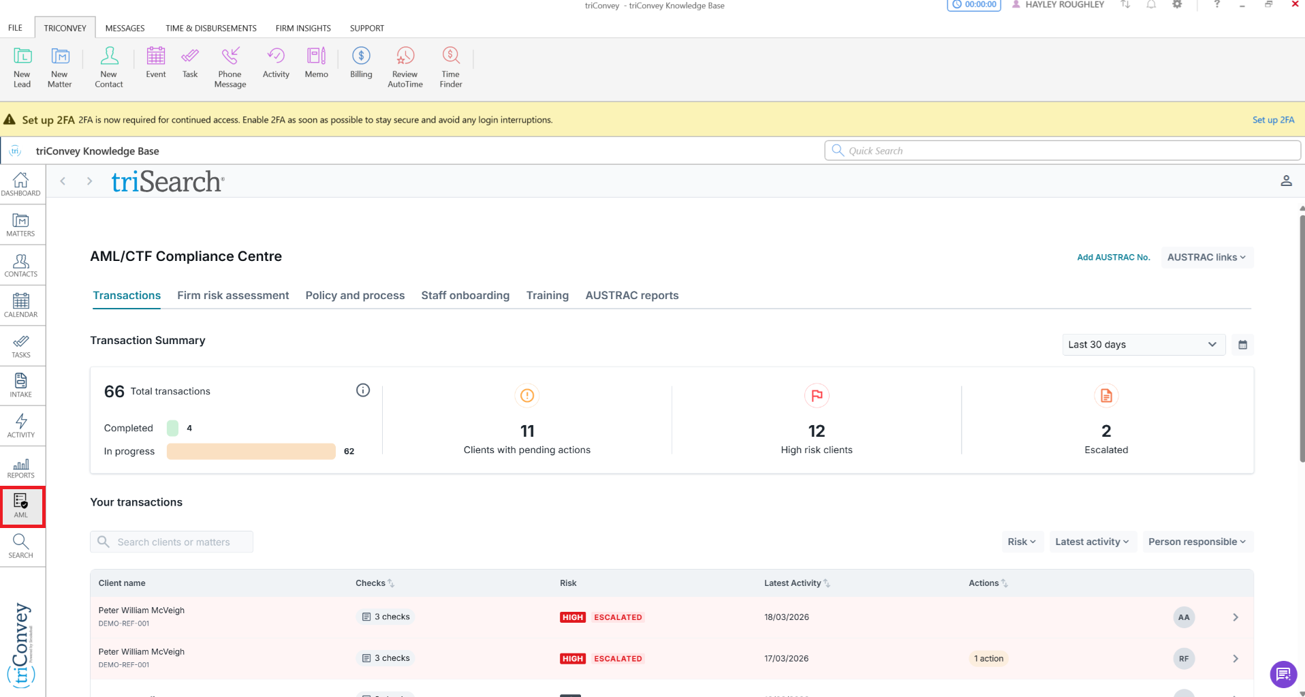Image resolution: width=1305 pixels, height=697 pixels.
Task: Click the New Lead ribbon icon
Action: pyautogui.click(x=22, y=67)
